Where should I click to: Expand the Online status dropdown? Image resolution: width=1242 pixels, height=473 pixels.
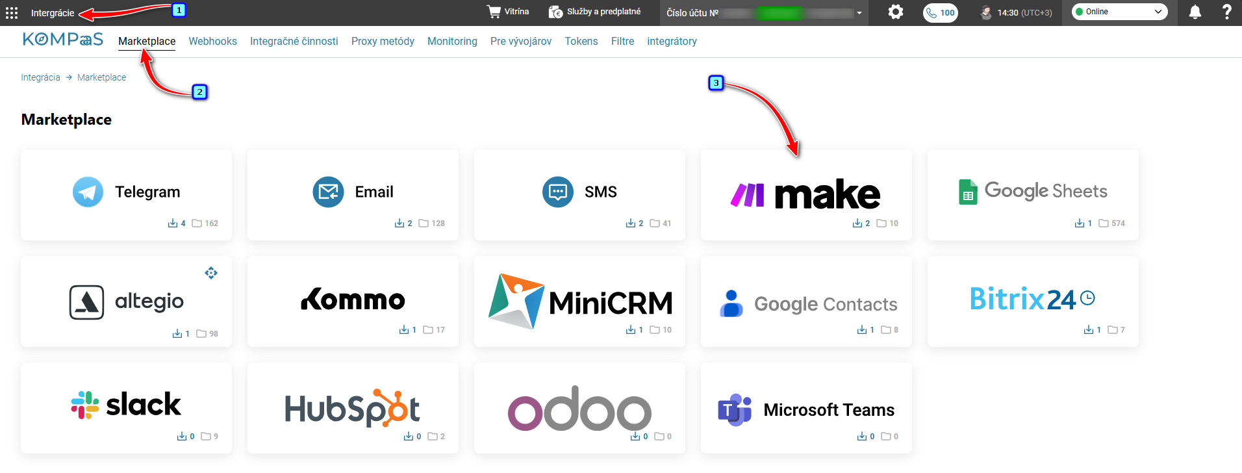click(1120, 12)
